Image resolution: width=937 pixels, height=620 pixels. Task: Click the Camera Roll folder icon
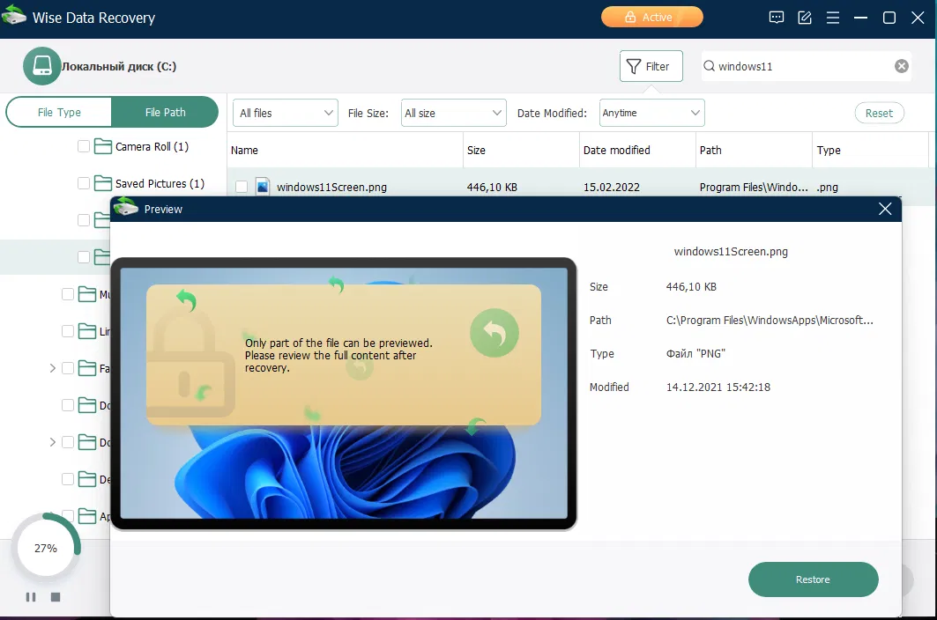(x=103, y=146)
